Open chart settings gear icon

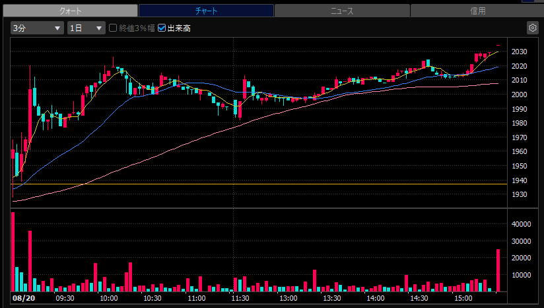point(532,28)
